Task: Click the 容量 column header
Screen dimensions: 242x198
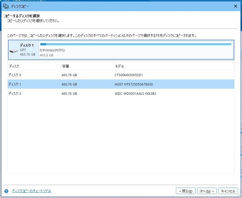Action: pos(87,66)
